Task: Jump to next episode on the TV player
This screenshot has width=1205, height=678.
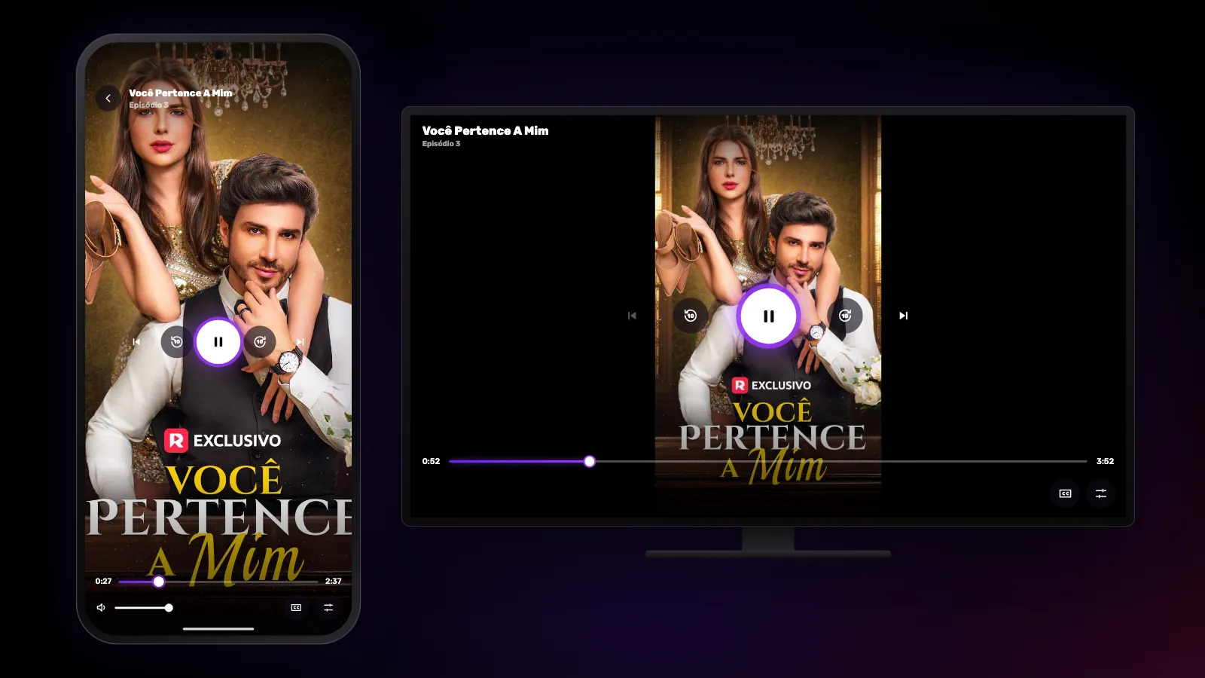Action: pos(904,316)
